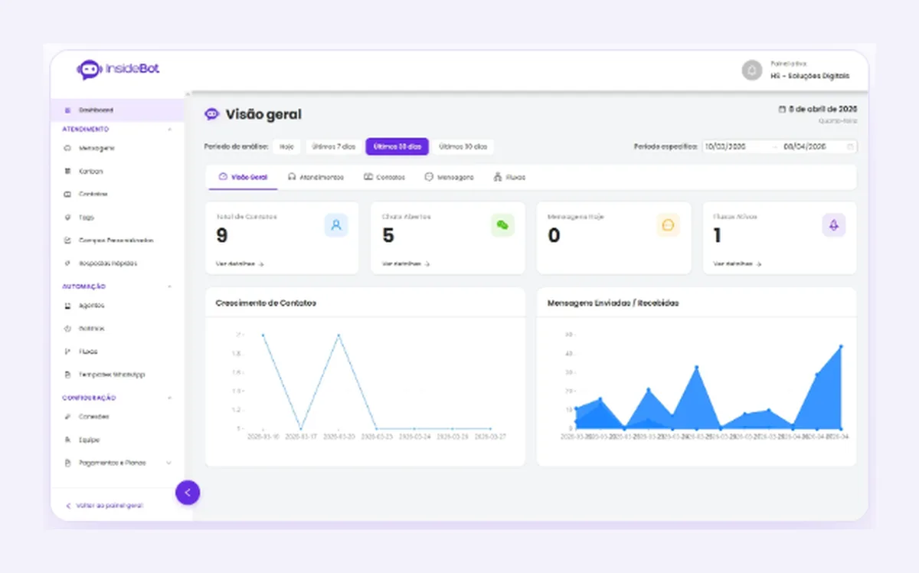The image size is (919, 573).
Task: Click the purple rocket icon on Fluxos Ativos card
Action: point(834,225)
